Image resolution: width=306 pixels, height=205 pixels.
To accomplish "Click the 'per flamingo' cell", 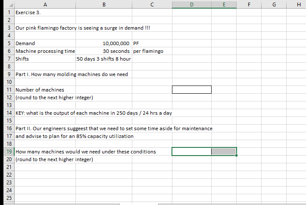I will coord(152,51).
